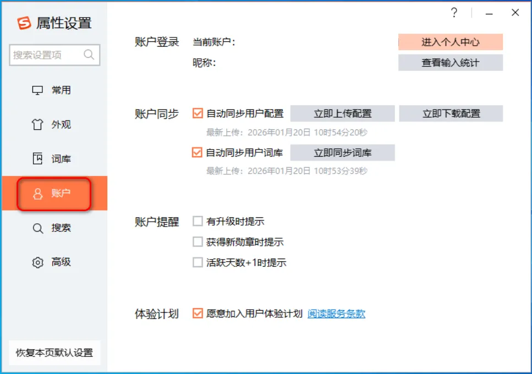Disable 自动同步用户词库 sync option
The width and height of the screenshot is (532, 374).
[x=197, y=153]
